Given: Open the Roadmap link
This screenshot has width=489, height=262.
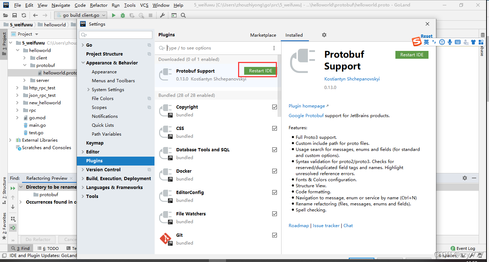Looking at the screenshot, I should click(299, 226).
